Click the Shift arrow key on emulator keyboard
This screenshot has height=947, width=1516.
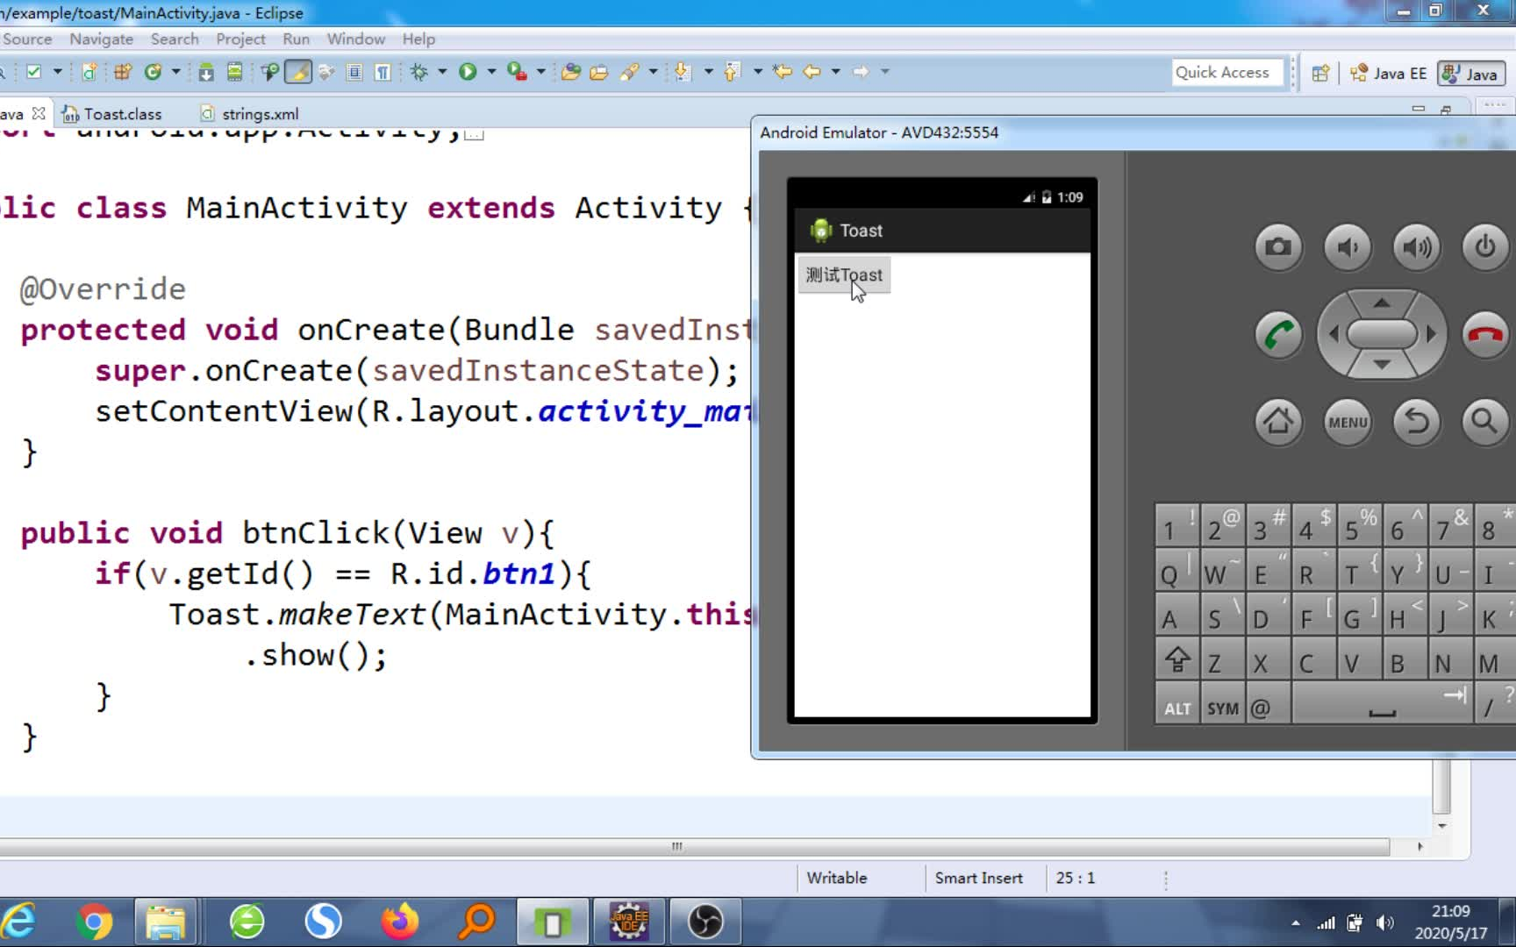click(1177, 660)
